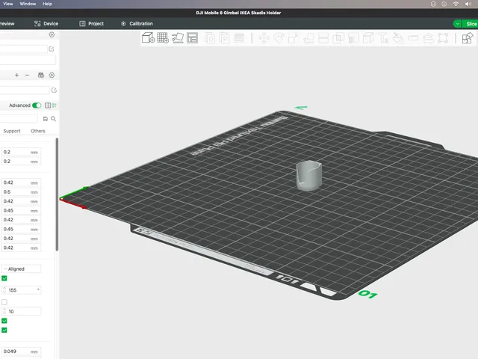
Task: Click the assembly view puzzle icon
Action: pyautogui.click(x=467, y=38)
